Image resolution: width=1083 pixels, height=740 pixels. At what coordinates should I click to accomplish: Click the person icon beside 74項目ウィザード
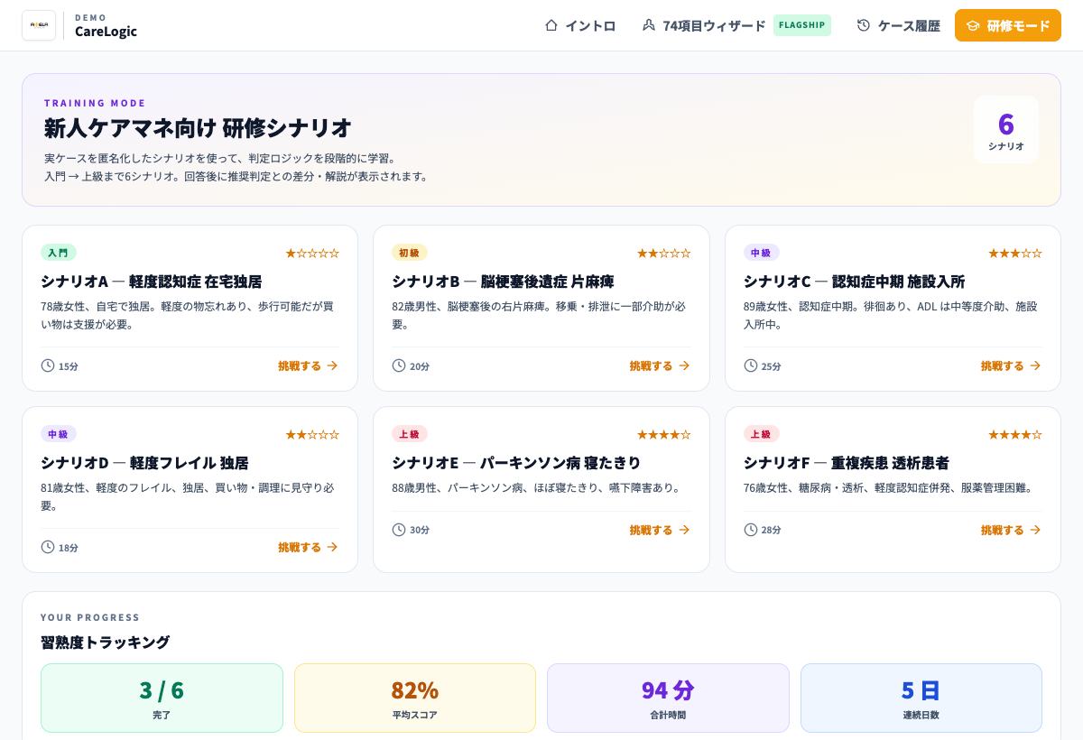click(649, 25)
